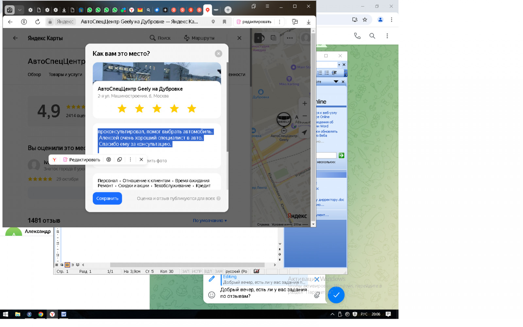Open the Word task pane dropdown triangle
The image size is (523, 327).
pyautogui.click(x=336, y=81)
